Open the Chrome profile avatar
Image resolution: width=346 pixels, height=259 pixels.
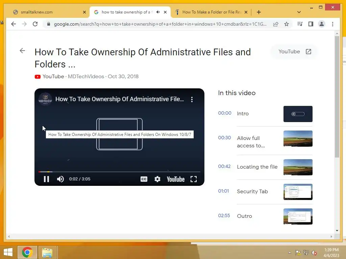coord(322,24)
